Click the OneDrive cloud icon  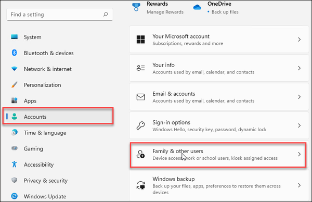(x=197, y=7)
